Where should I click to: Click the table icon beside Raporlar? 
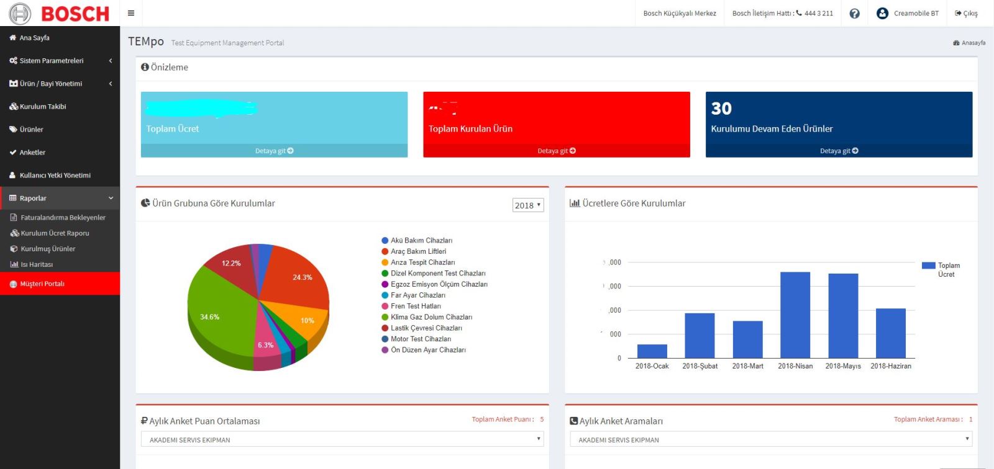pyautogui.click(x=13, y=198)
